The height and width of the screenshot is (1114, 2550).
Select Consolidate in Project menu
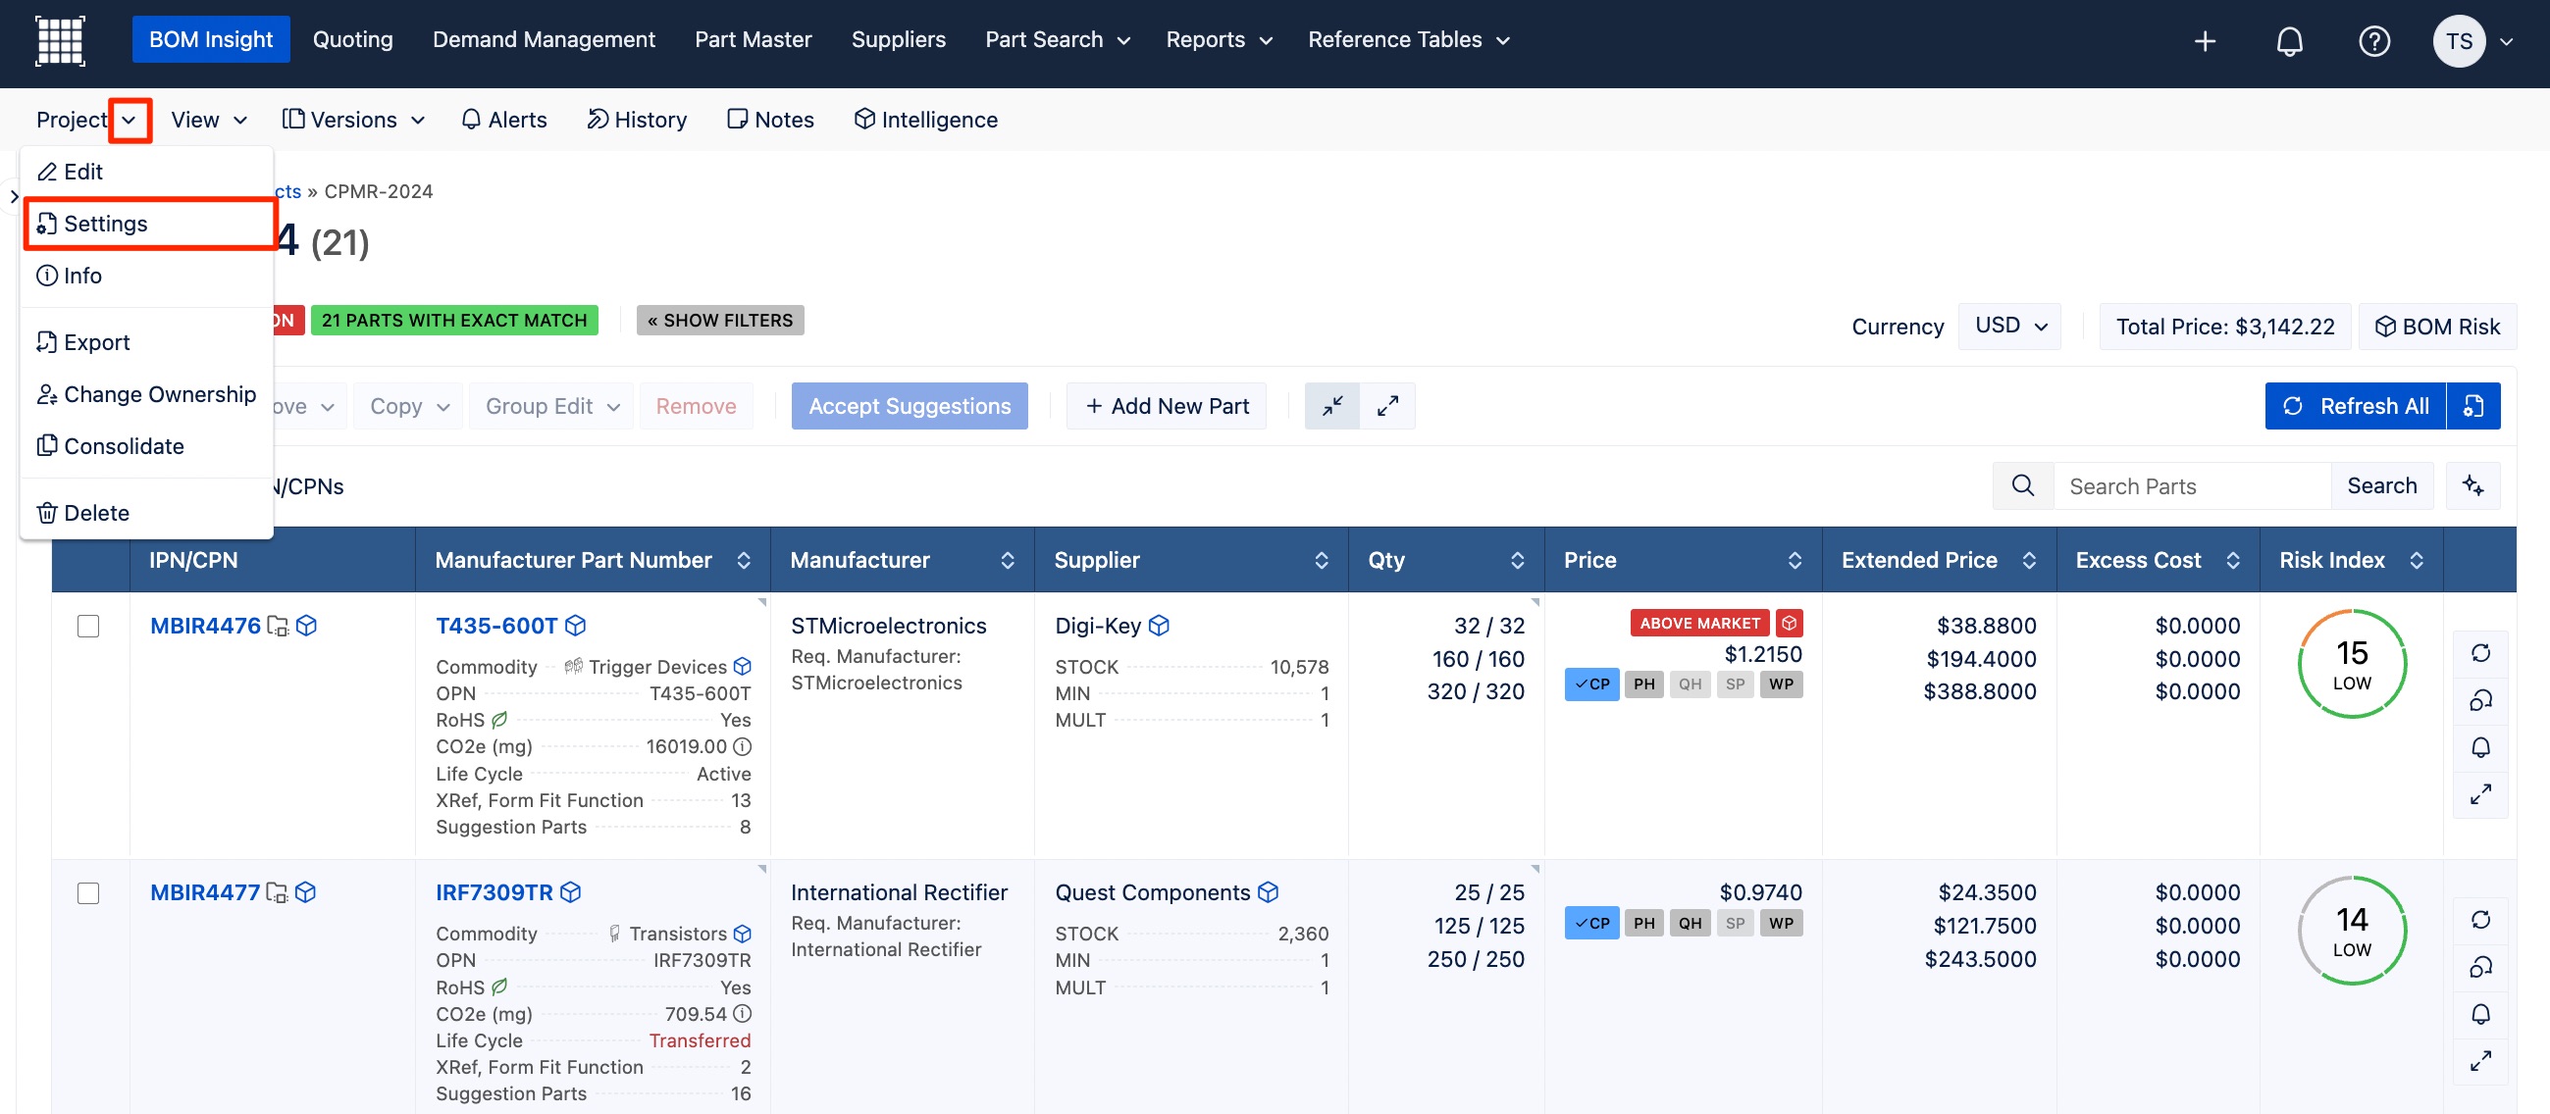(146, 446)
